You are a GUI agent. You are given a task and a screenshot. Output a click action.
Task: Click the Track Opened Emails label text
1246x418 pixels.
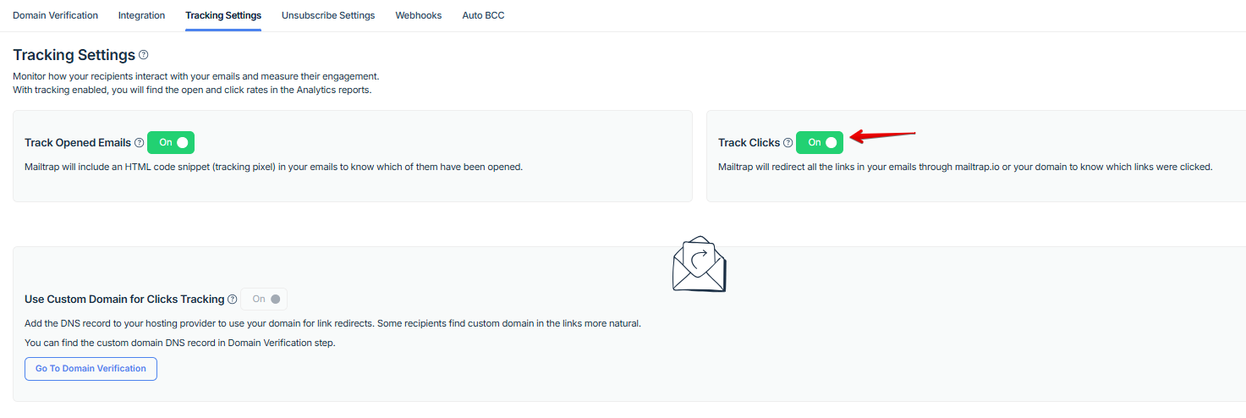click(x=78, y=143)
